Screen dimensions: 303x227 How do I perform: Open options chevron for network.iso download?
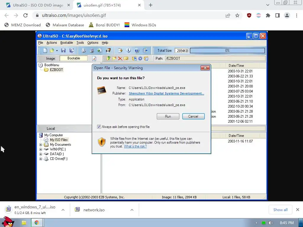132,210
